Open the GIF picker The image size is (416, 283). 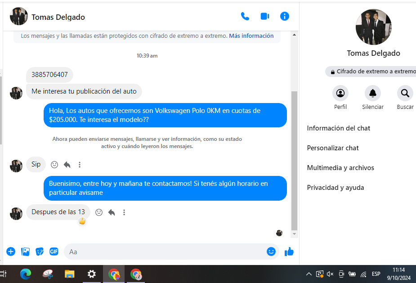click(54, 252)
